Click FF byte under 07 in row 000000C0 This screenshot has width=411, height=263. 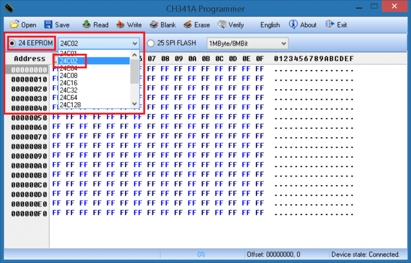[x=151, y=184]
